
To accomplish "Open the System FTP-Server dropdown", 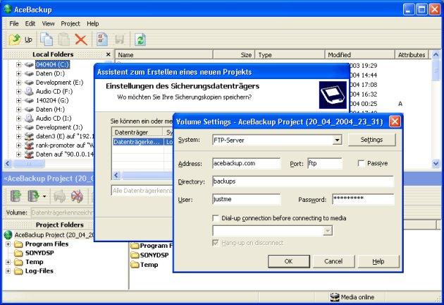I will click(x=337, y=140).
